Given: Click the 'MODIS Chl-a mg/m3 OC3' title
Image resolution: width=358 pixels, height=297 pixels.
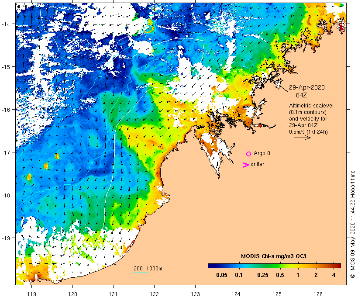Looking at the screenshot, I should coord(274,256).
